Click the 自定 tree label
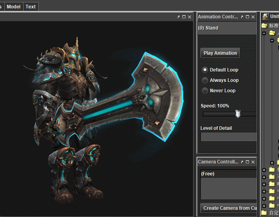 pyautogui.click(x=274, y=213)
